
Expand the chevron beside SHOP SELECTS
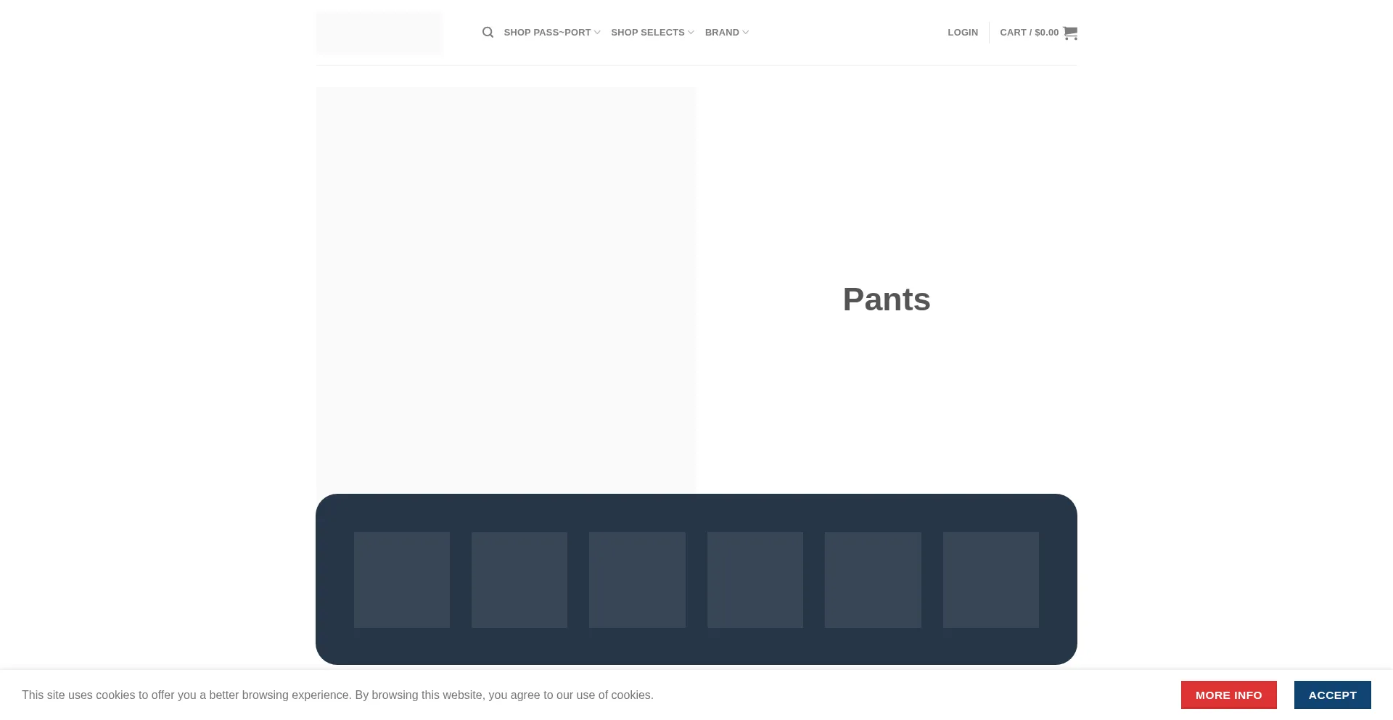[691, 33]
